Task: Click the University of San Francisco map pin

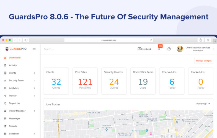Action: click(x=107, y=130)
